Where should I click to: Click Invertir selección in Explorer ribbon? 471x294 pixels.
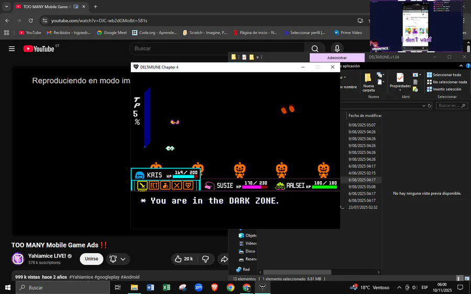[444, 89]
